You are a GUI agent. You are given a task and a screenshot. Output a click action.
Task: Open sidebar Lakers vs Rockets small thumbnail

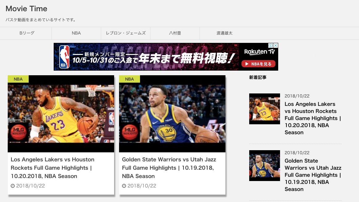tap(264, 109)
